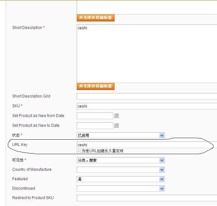This screenshot has height=206, width=217.
Task: Focus the Short Description Grid field
Action: click(147, 97)
